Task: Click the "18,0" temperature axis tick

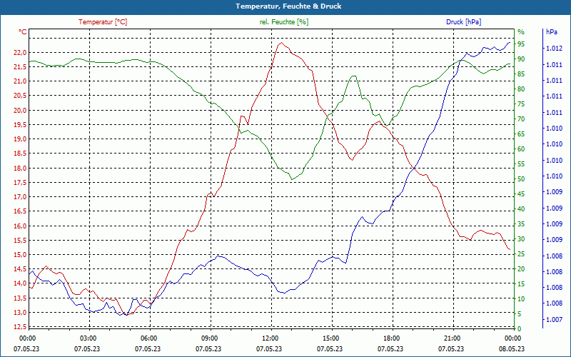Action: (x=20, y=169)
